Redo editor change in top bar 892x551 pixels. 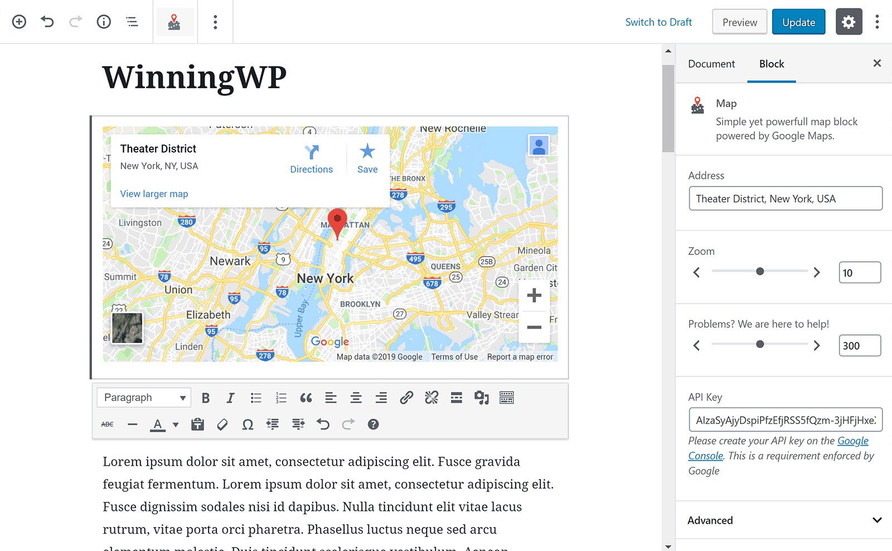76,22
